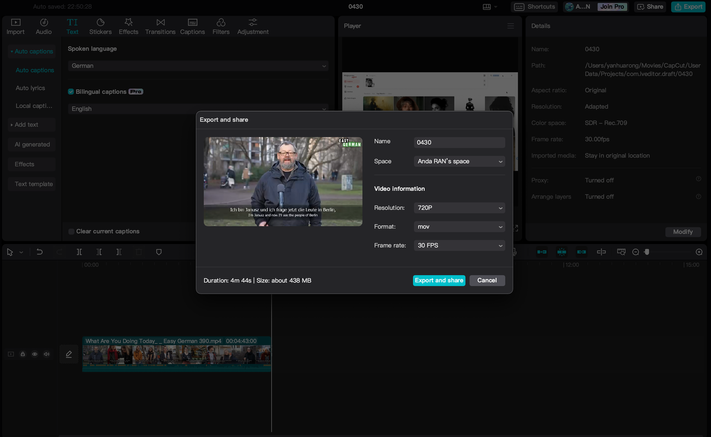
Task: Click the Export and share button
Action: (x=439, y=281)
